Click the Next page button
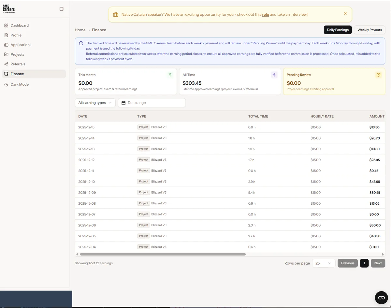Screen dimensions: 391x308 pos(378,263)
